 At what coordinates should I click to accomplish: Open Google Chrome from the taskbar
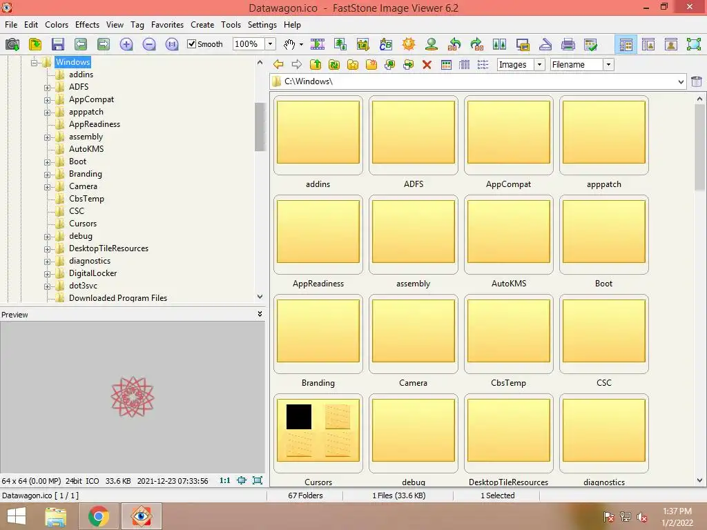98,516
